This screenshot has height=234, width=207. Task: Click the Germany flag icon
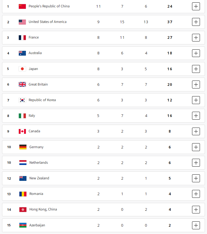click(x=23, y=147)
